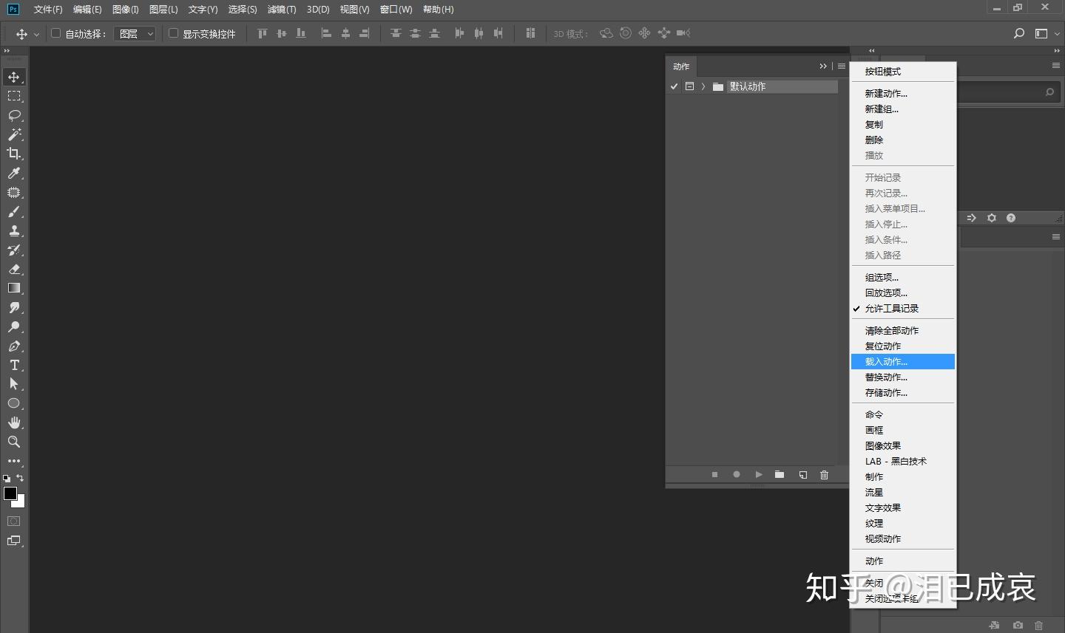The image size is (1065, 633).
Task: Select the Magic Wand tool
Action: (14, 134)
